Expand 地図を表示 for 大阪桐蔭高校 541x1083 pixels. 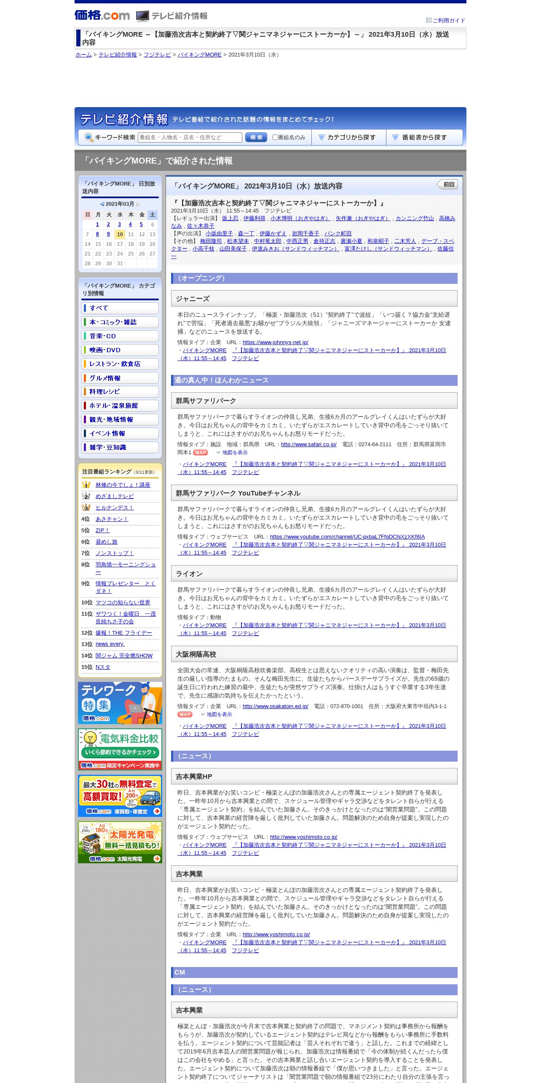[217, 714]
